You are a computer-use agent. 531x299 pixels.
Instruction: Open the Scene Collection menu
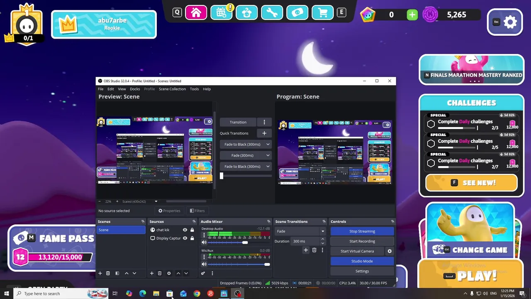[172, 89]
